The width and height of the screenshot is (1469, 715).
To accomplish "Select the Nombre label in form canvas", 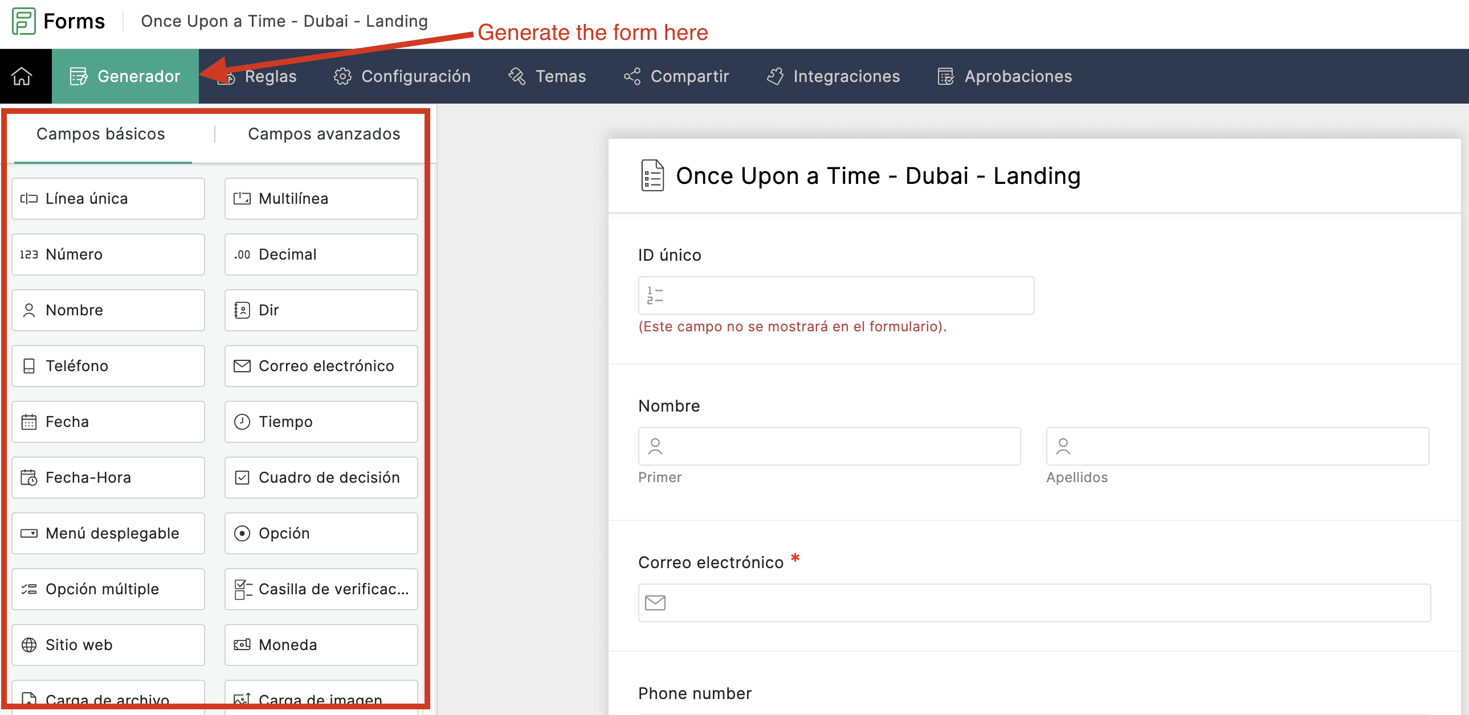I will pyautogui.click(x=669, y=406).
